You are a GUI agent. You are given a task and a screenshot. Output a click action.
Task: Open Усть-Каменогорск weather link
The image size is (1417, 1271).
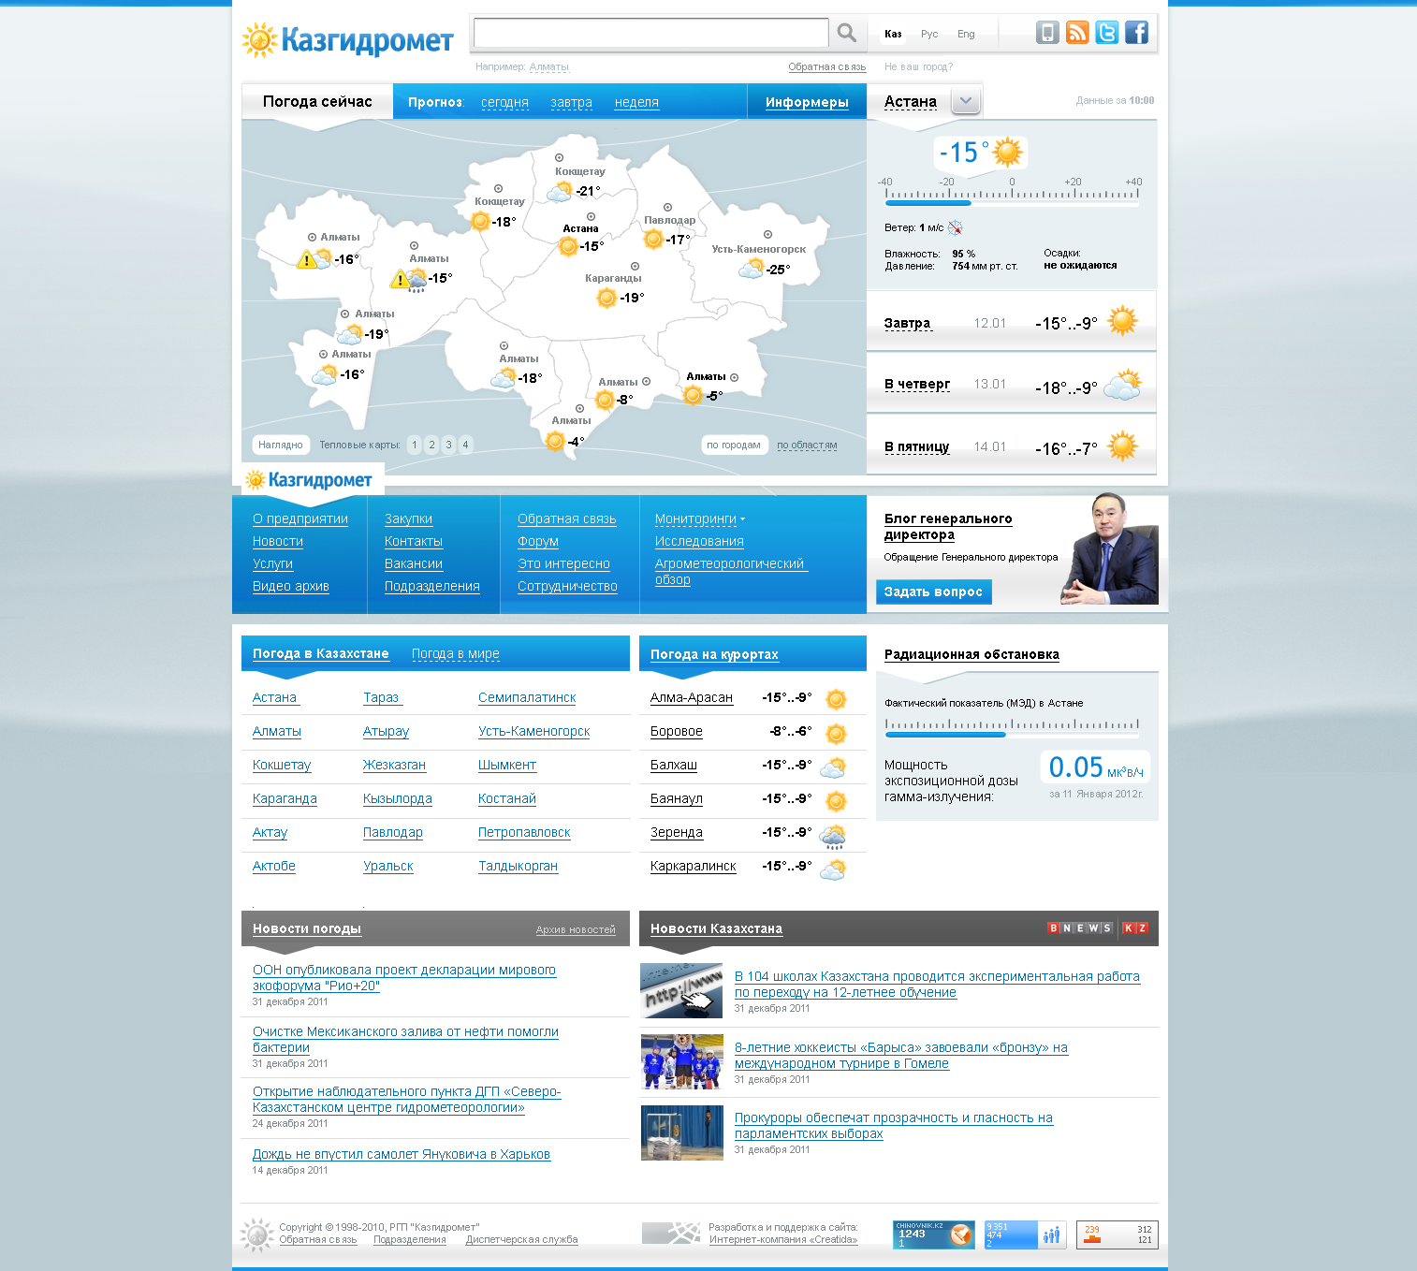click(533, 731)
